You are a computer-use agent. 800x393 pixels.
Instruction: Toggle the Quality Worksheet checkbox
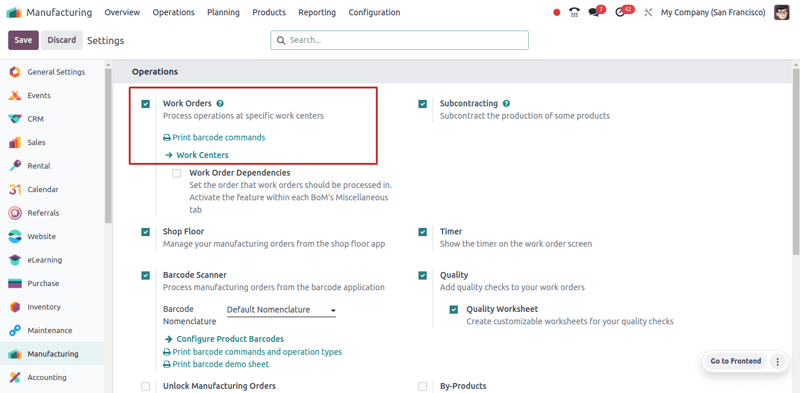(454, 310)
